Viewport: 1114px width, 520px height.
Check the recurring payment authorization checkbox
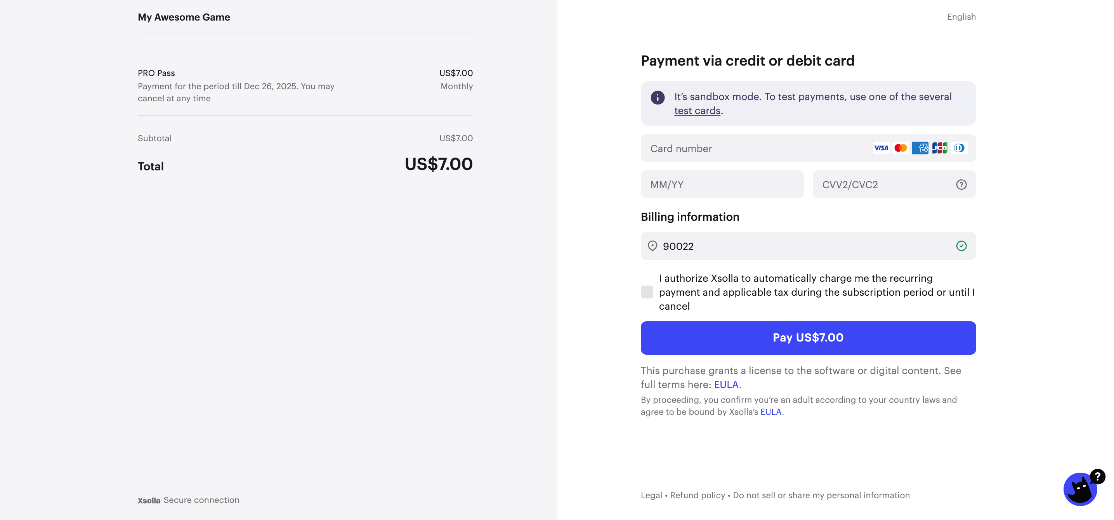pos(647,292)
